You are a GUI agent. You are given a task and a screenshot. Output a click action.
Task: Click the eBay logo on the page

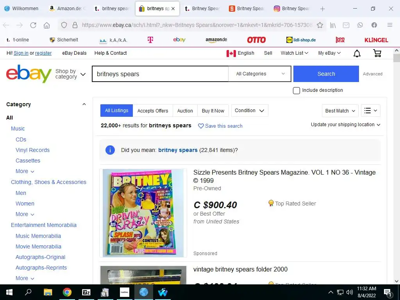(29, 74)
